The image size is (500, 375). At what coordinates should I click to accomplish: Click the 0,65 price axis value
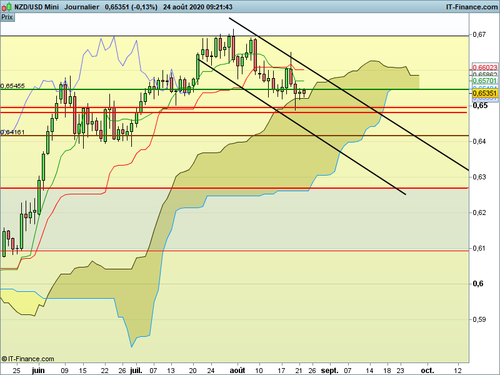480,106
